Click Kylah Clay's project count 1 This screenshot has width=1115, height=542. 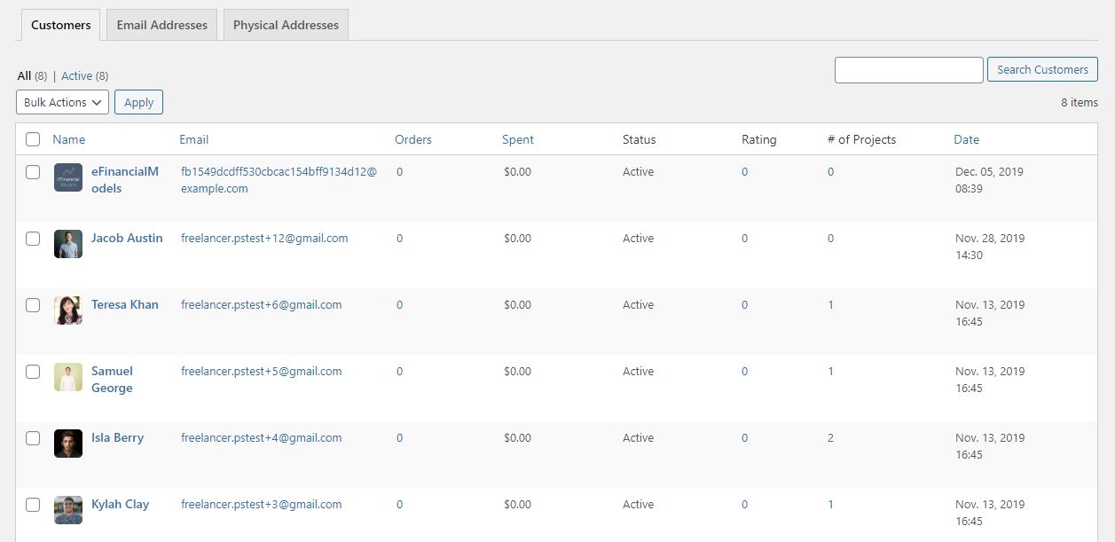(830, 504)
